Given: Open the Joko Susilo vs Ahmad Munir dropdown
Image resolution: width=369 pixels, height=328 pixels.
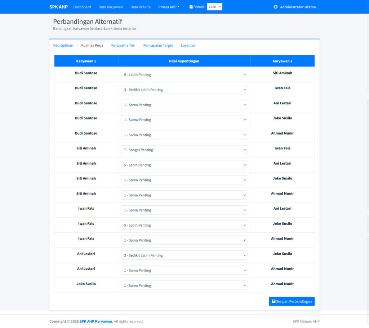Looking at the screenshot, I should click(x=184, y=286).
